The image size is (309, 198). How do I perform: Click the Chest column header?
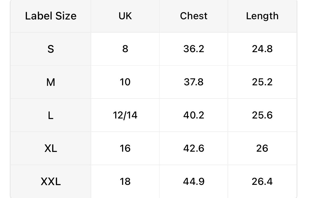pyautogui.click(x=194, y=16)
